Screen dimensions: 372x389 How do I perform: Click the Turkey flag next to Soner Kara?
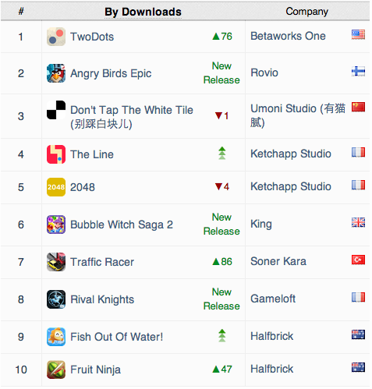(x=358, y=260)
